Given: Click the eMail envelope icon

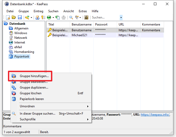Looking at the screenshot, I should tap(11, 47).
